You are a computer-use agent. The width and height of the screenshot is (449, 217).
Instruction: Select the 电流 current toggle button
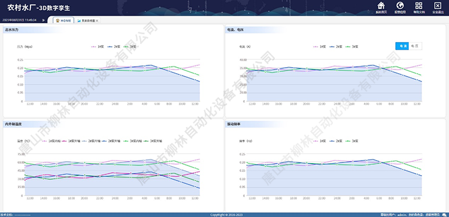(x=402, y=46)
